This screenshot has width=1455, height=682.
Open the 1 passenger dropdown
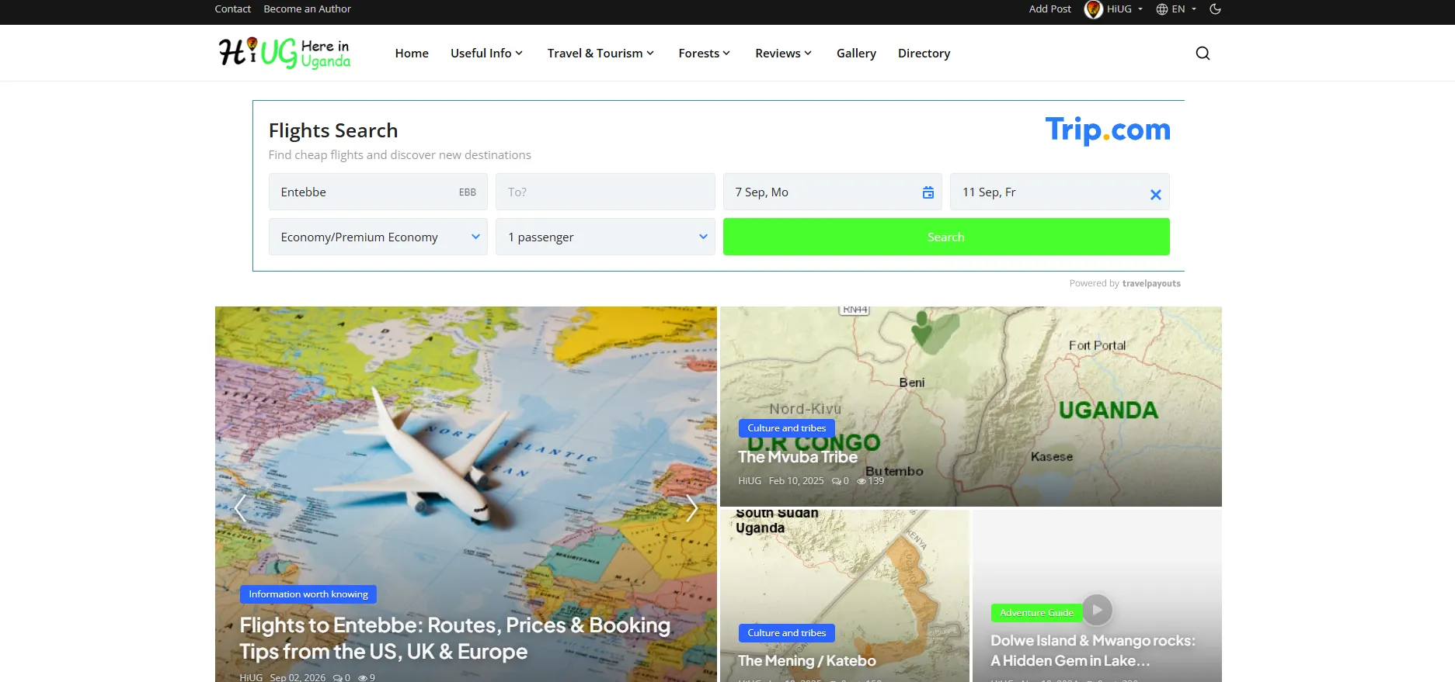click(605, 237)
